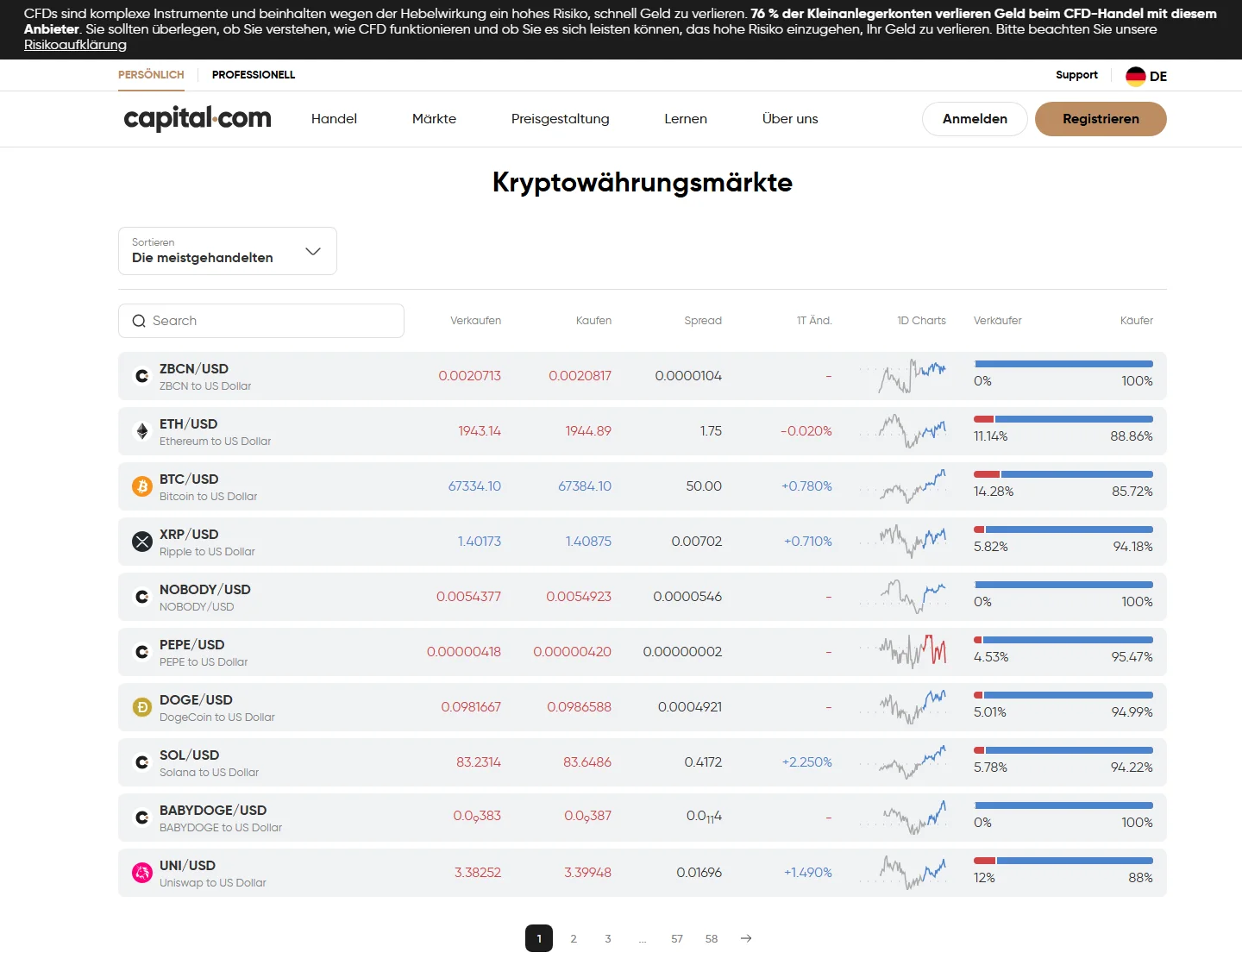Screen dimensions: 1242x965
Task: Go to page 3
Action: click(608, 938)
